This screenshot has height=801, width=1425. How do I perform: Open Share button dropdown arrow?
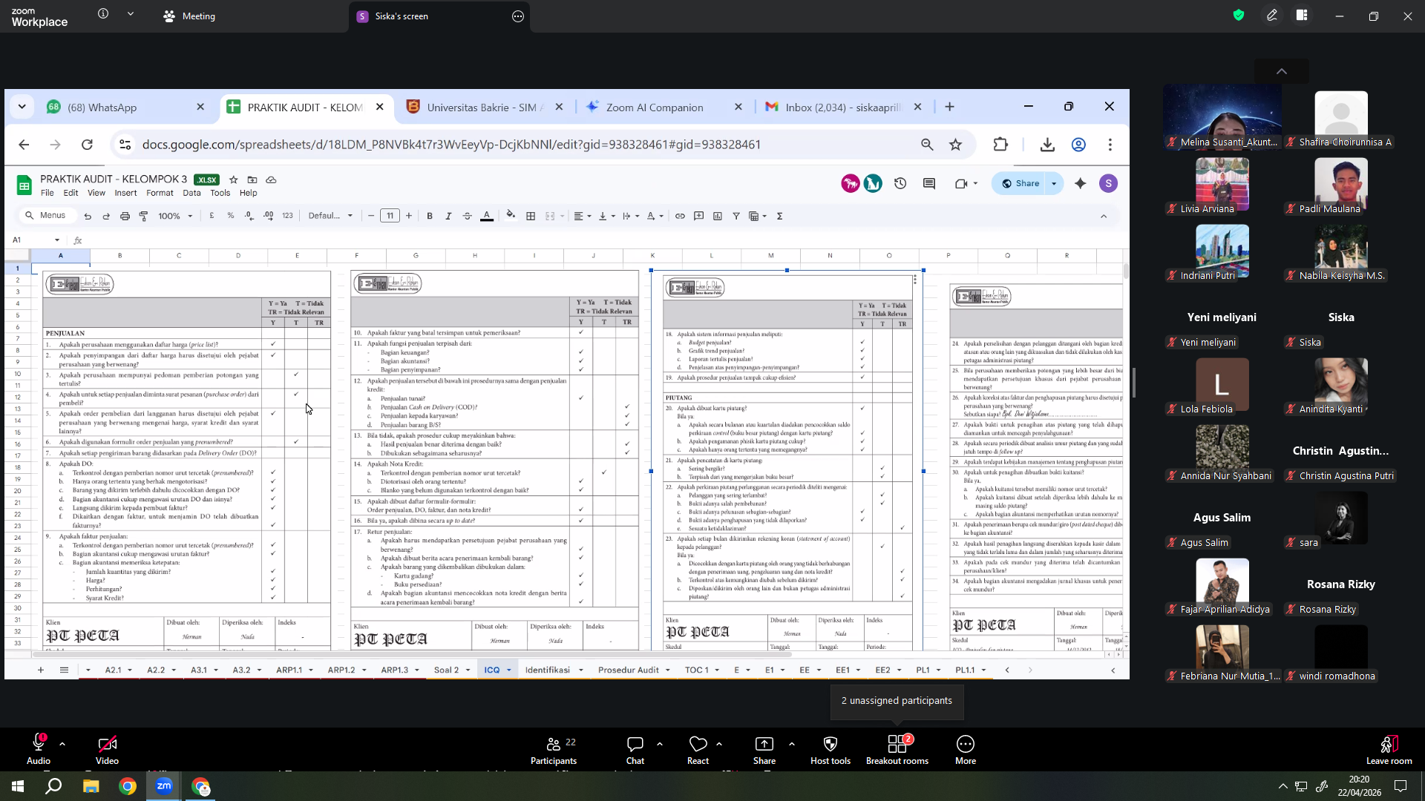coord(1054,183)
